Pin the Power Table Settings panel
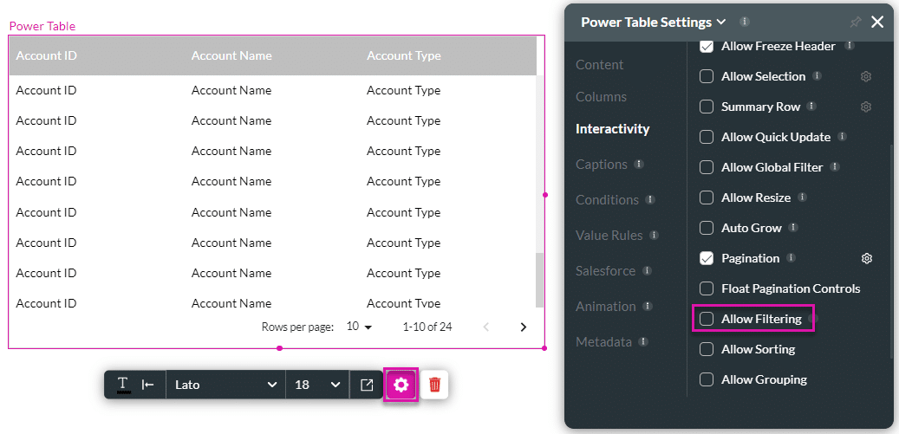The height and width of the screenshot is (434, 899). pos(855,22)
